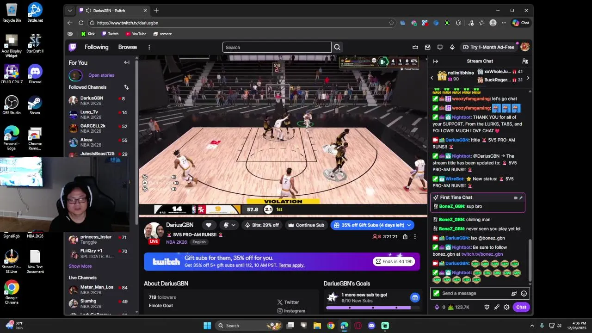Open Edge Copilot Chat button
This screenshot has width=592, height=333.
[521, 23]
